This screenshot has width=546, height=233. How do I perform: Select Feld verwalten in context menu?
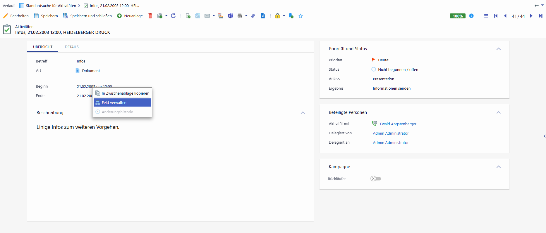(x=122, y=102)
